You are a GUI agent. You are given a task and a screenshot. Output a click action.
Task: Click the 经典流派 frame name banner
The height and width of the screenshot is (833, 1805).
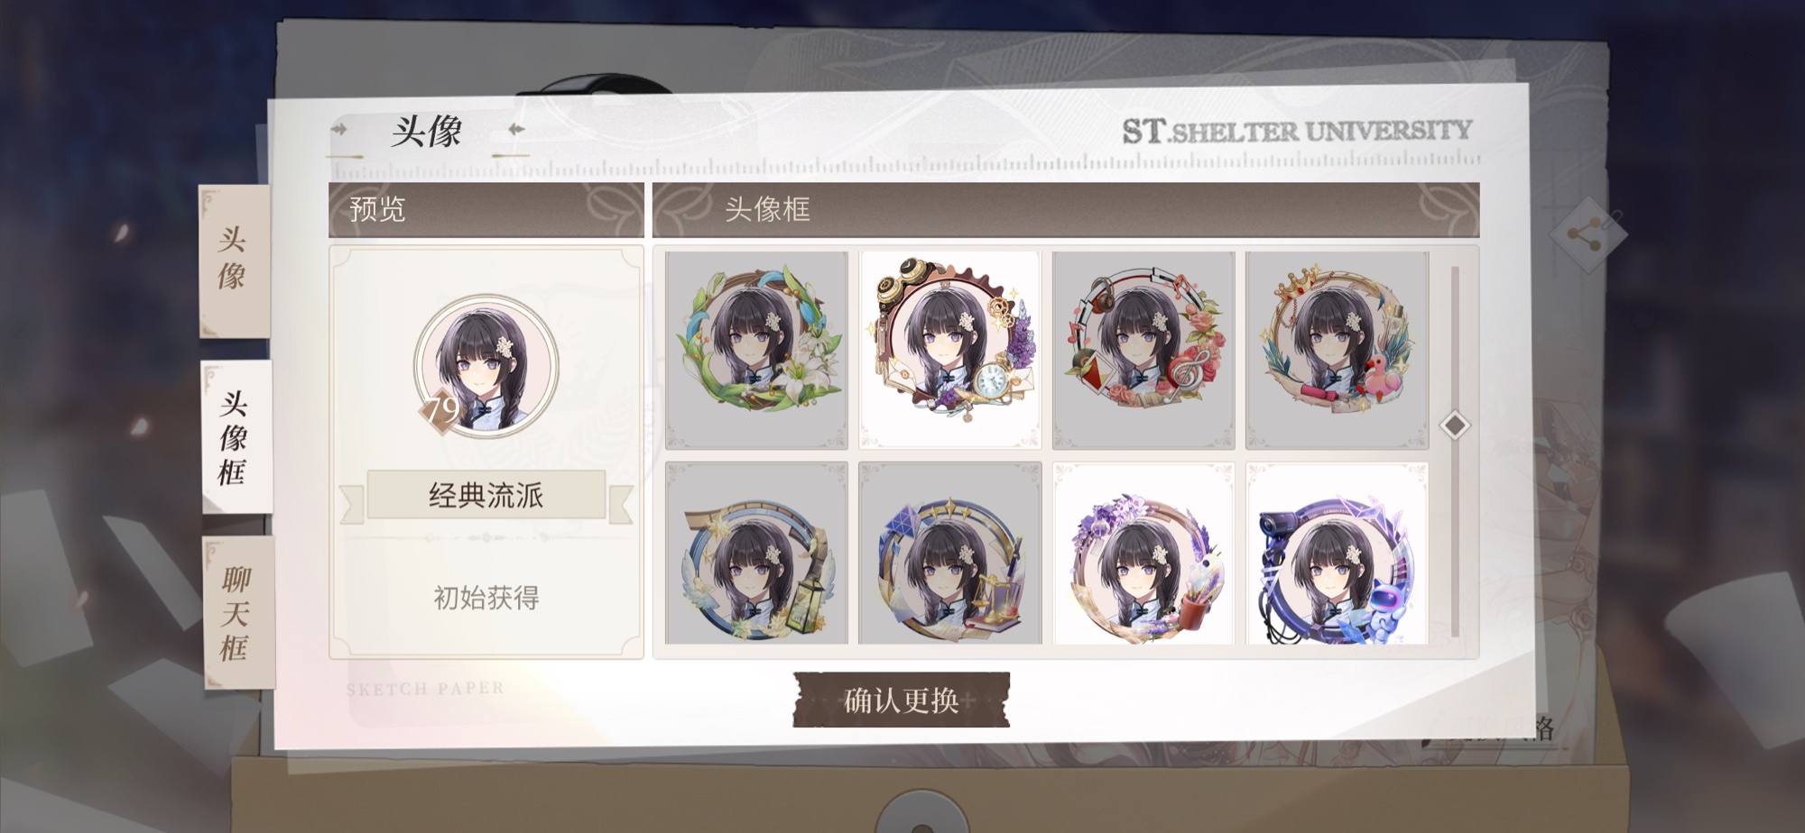tap(486, 495)
